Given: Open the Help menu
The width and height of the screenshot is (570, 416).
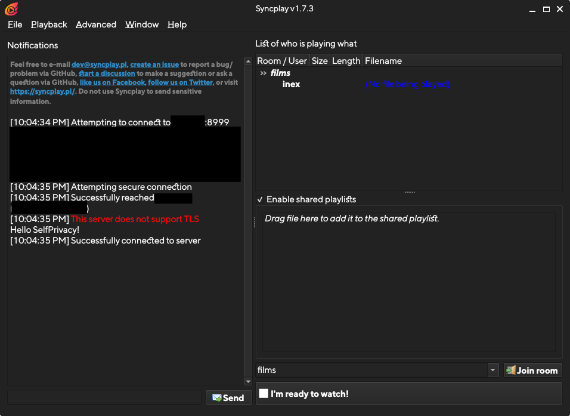Looking at the screenshot, I should coord(177,24).
